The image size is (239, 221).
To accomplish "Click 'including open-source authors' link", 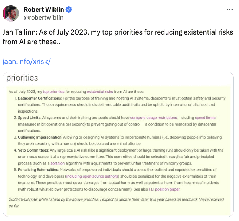I will tap(92, 176).
